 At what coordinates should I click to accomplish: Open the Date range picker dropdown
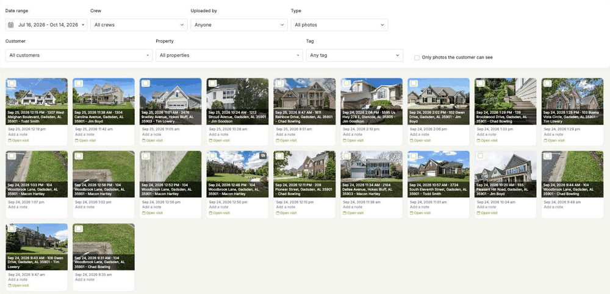46,25
